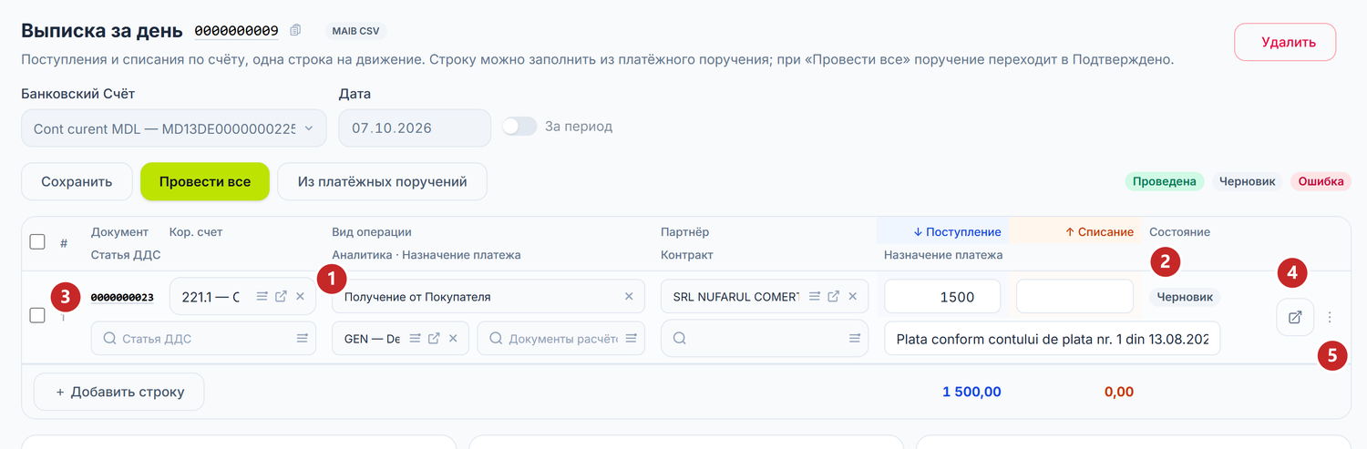
Task: Clear the SRL NUFARUL COMERT partner field
Action: pos(852,296)
